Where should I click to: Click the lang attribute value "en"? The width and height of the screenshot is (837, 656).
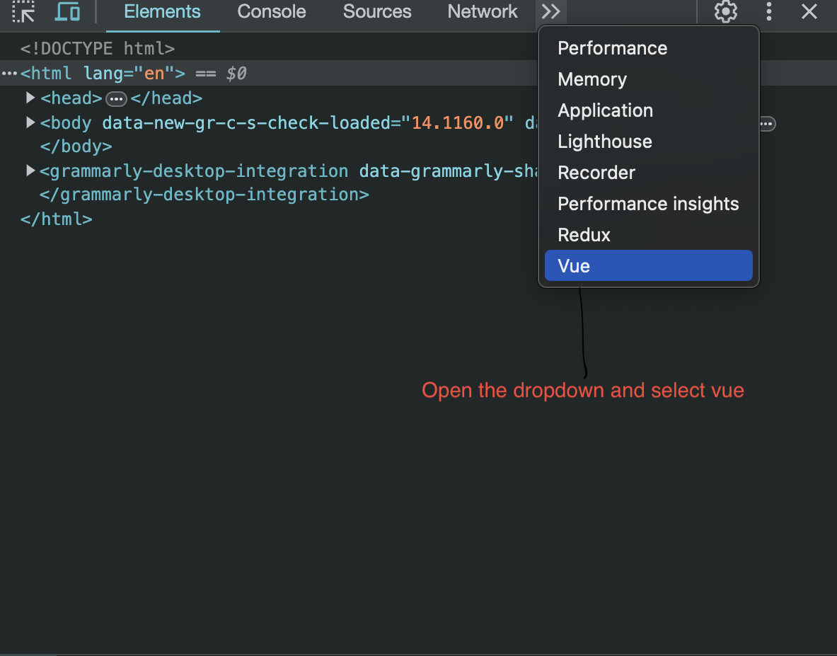pos(154,73)
